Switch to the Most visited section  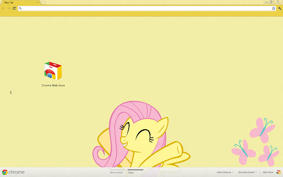pos(116,173)
